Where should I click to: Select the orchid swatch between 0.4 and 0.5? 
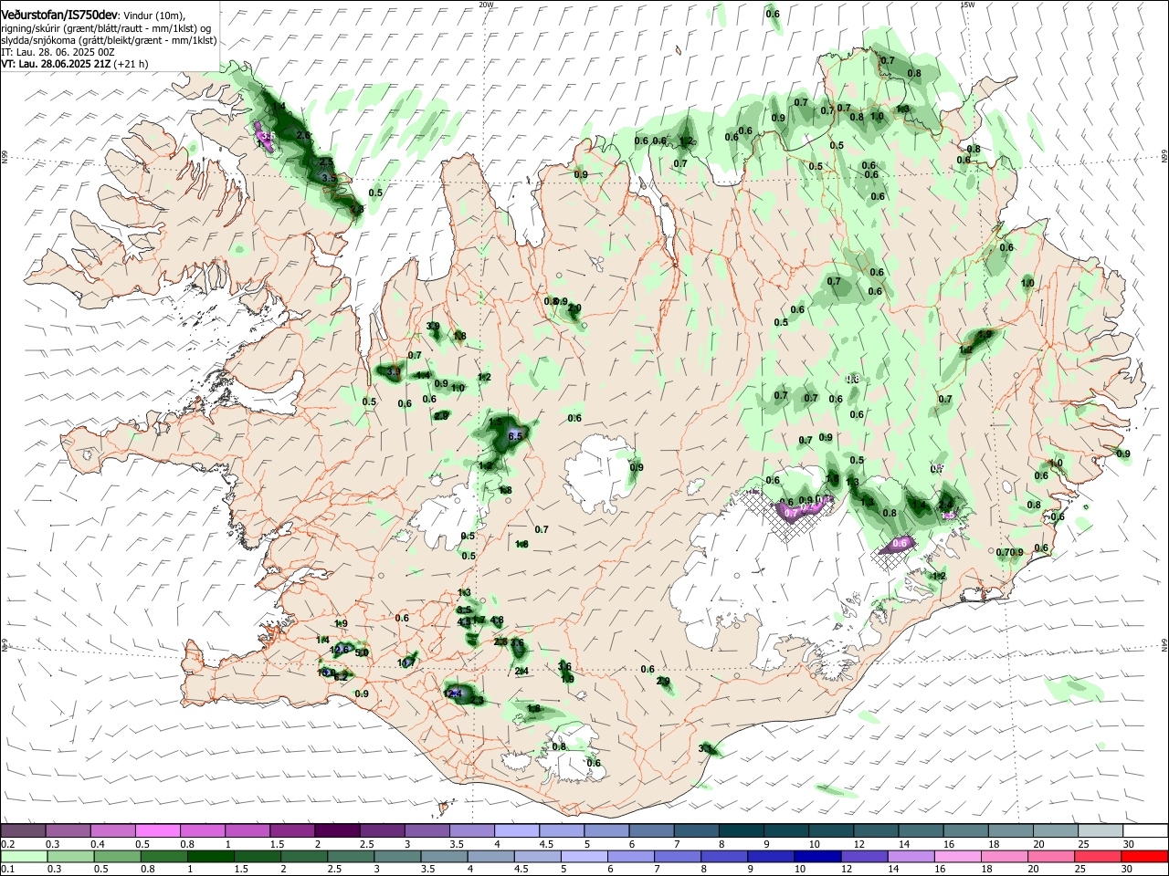tap(114, 831)
